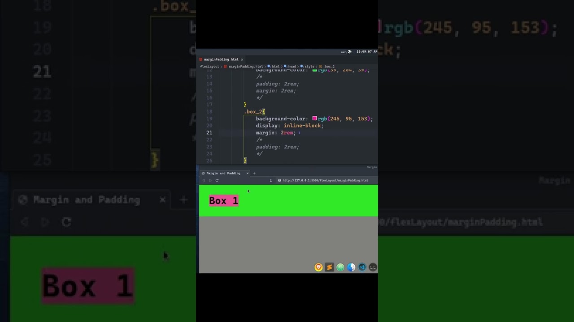The width and height of the screenshot is (574, 322).
Task: Click the closing brace on line 17
Action: click(245, 105)
